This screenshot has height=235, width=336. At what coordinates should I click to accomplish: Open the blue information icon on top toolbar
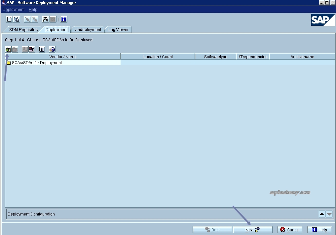pos(63,19)
